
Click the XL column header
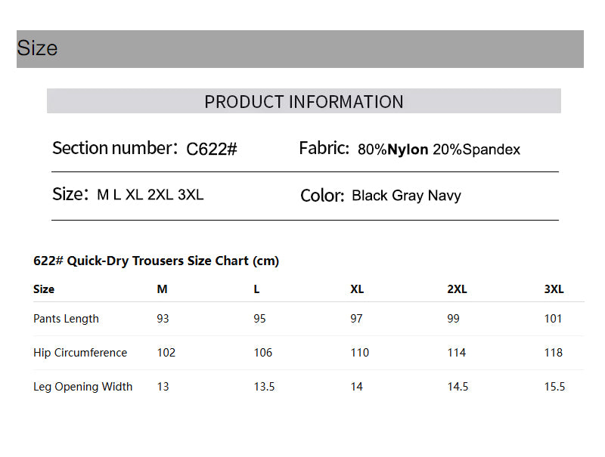click(x=357, y=289)
